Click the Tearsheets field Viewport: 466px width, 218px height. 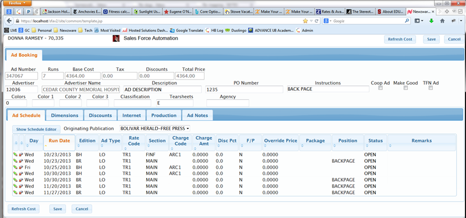[x=175, y=103]
